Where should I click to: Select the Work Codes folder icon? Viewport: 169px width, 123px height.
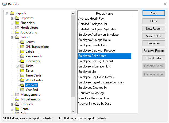point(22,80)
